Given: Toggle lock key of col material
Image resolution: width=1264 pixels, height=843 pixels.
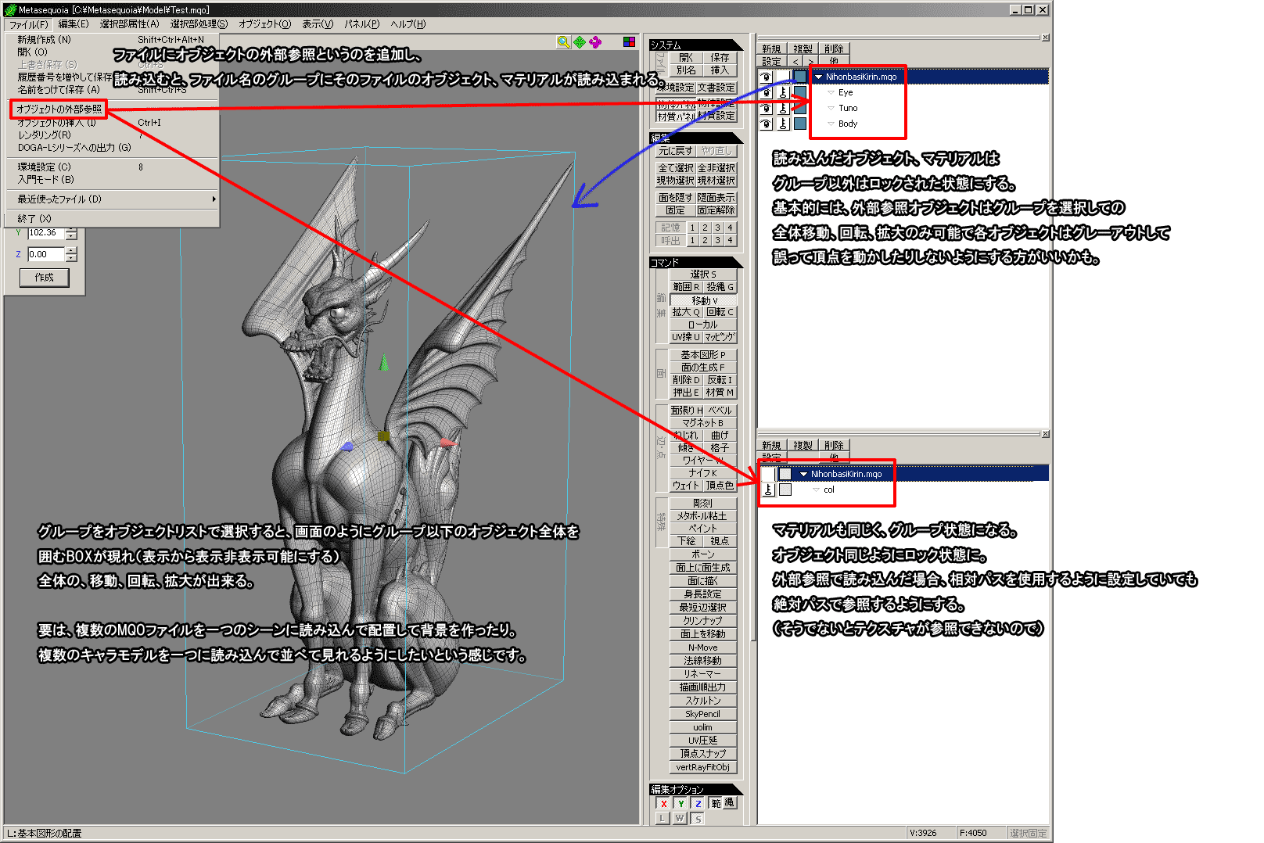Looking at the screenshot, I should tap(768, 490).
